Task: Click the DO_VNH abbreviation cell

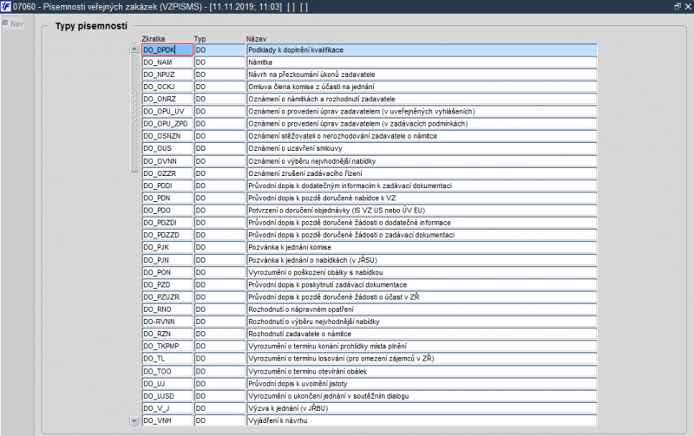Action: tap(167, 420)
